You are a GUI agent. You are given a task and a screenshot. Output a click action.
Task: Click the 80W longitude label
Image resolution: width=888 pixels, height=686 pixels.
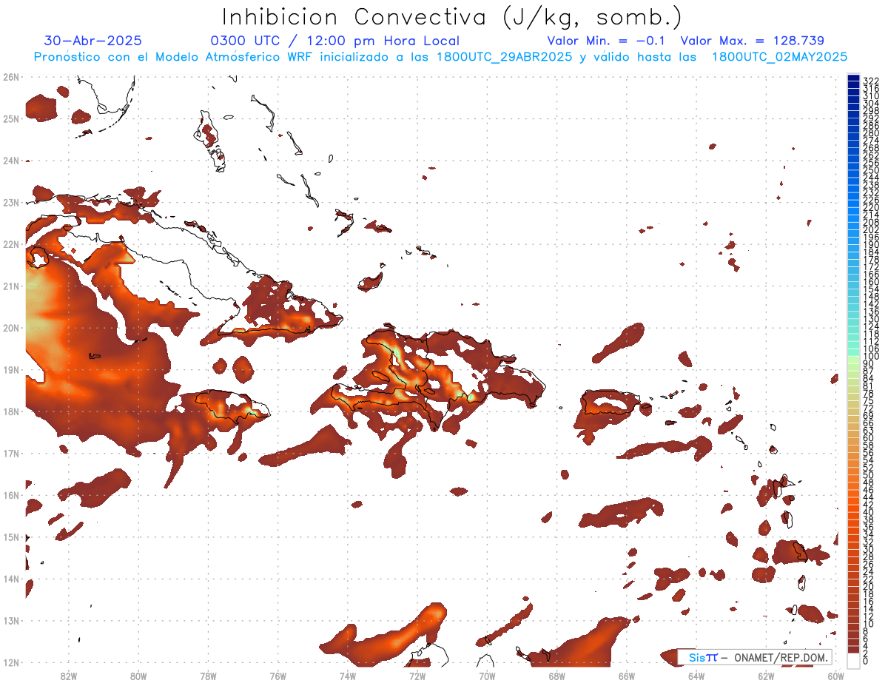click(138, 676)
